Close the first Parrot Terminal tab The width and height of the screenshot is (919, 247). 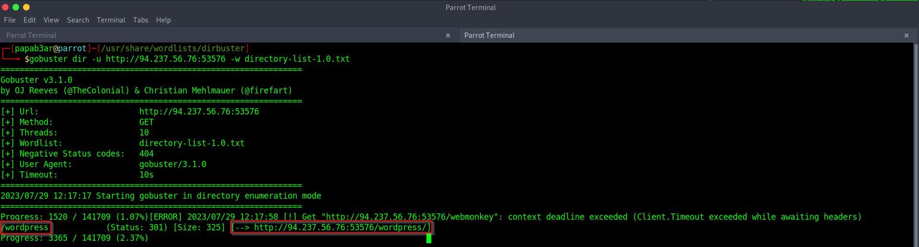coord(448,35)
